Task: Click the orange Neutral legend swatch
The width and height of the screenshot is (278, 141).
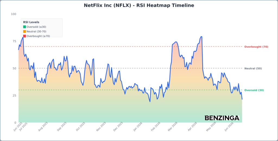Action: pyautogui.click(x=24, y=31)
